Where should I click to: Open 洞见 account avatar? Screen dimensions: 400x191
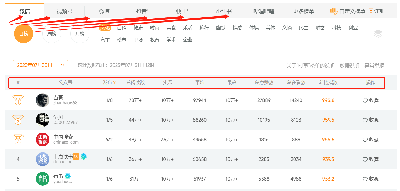tap(43, 120)
